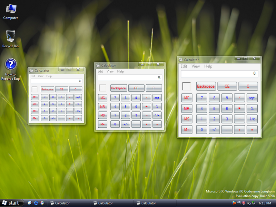Open the How to Report a Bug shortcut
This screenshot has height=207, width=276.
pos(10,69)
